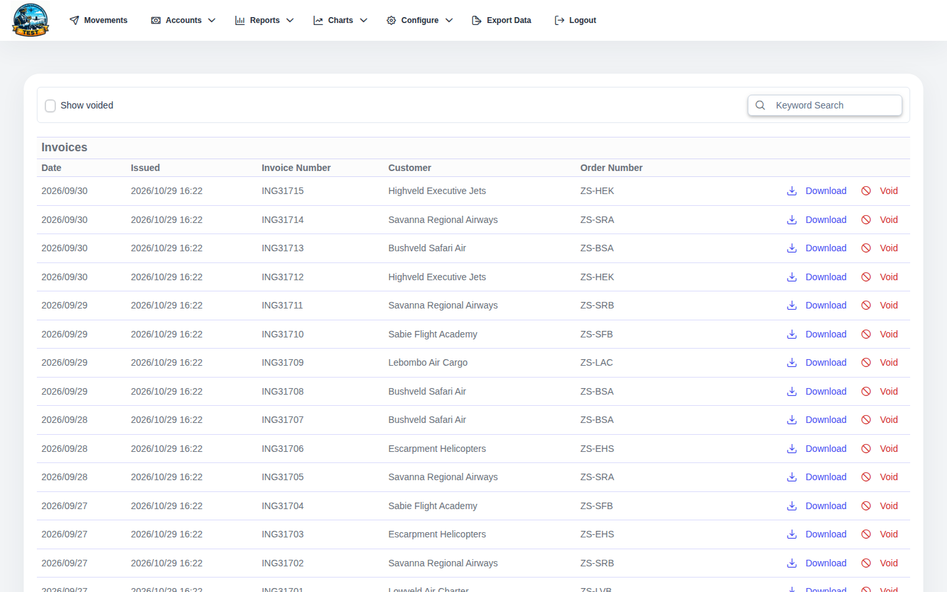
Task: Select invoice number ING31709 cell
Action: pos(283,362)
